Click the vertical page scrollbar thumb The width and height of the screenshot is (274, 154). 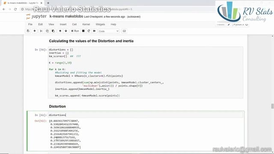[x=272, y=106]
